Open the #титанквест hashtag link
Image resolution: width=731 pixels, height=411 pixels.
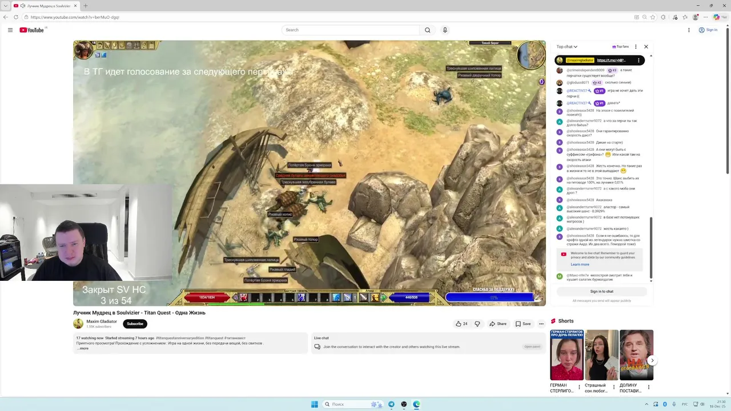pos(235,338)
